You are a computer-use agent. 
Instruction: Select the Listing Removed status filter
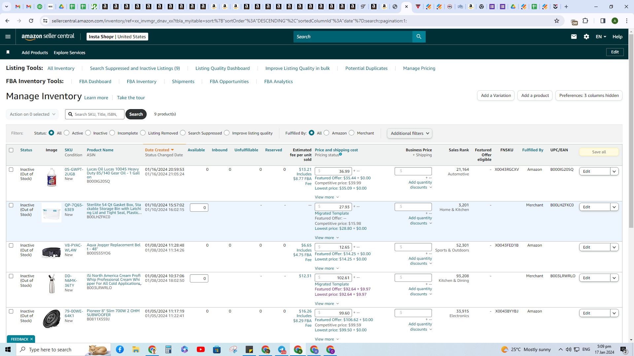[x=143, y=133]
